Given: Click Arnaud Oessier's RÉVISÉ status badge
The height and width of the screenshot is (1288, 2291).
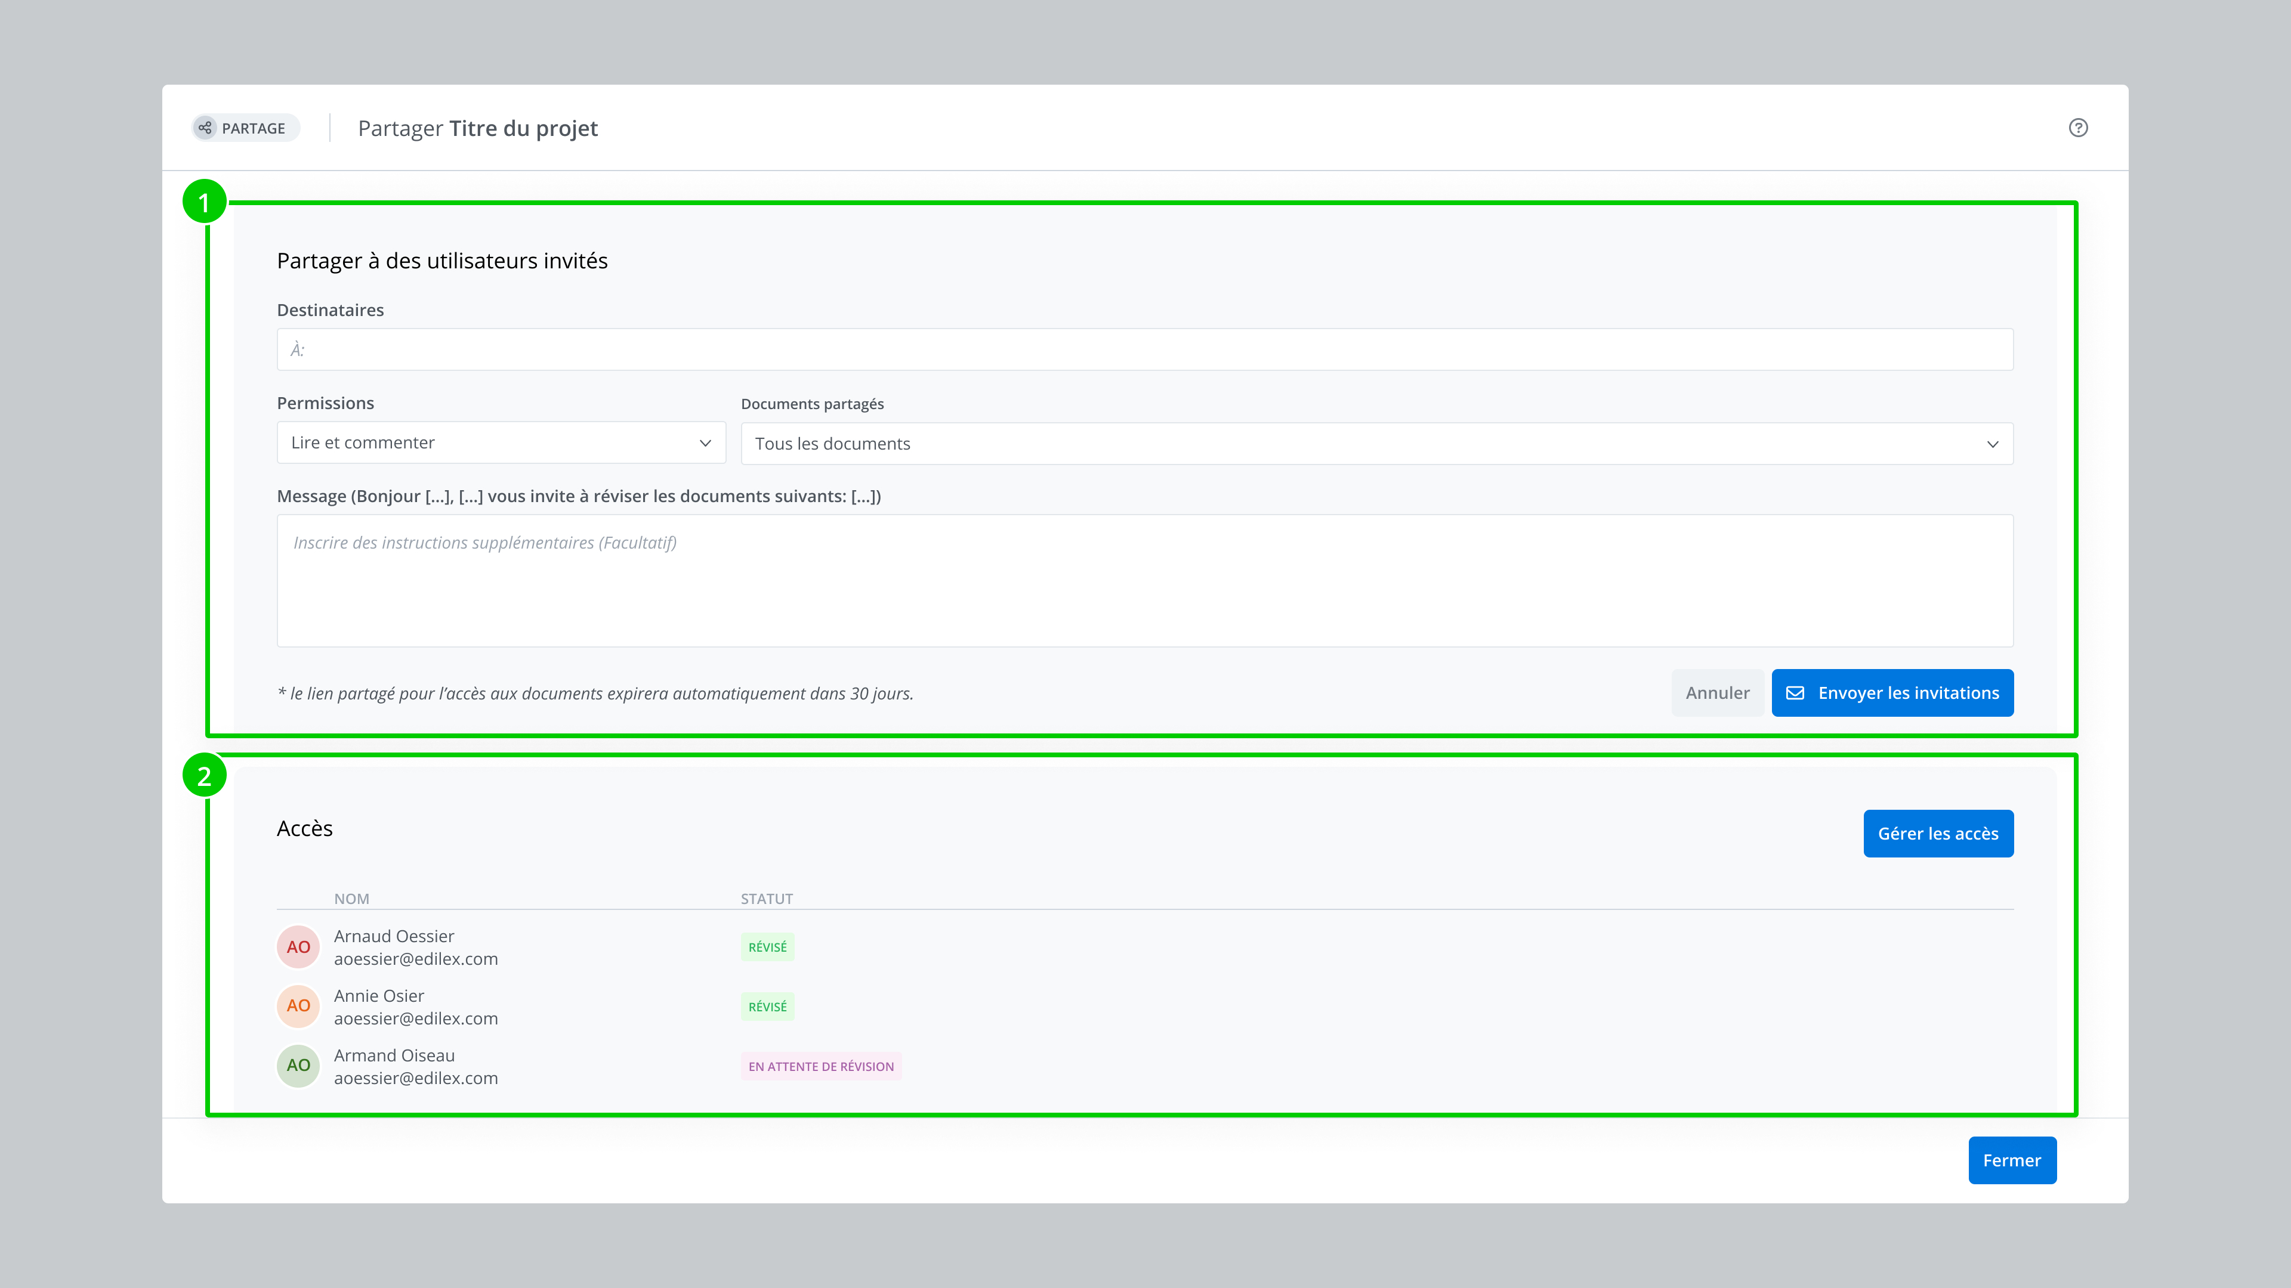Looking at the screenshot, I should (x=767, y=948).
